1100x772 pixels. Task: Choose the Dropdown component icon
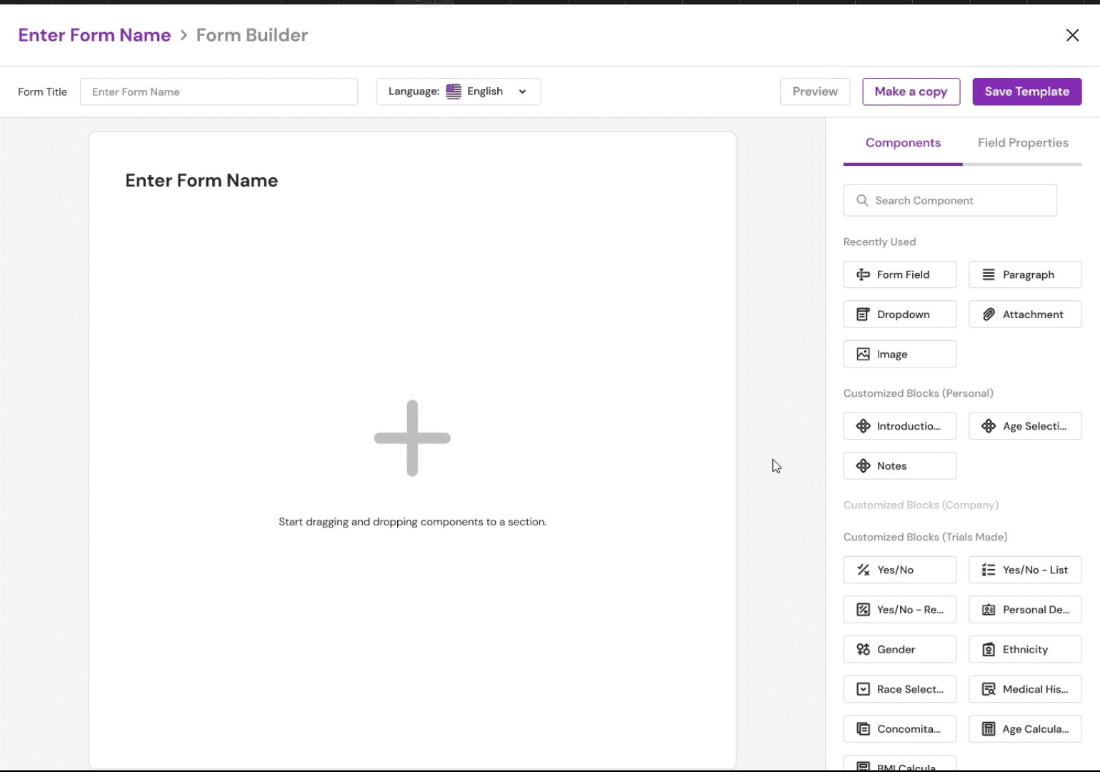click(863, 315)
